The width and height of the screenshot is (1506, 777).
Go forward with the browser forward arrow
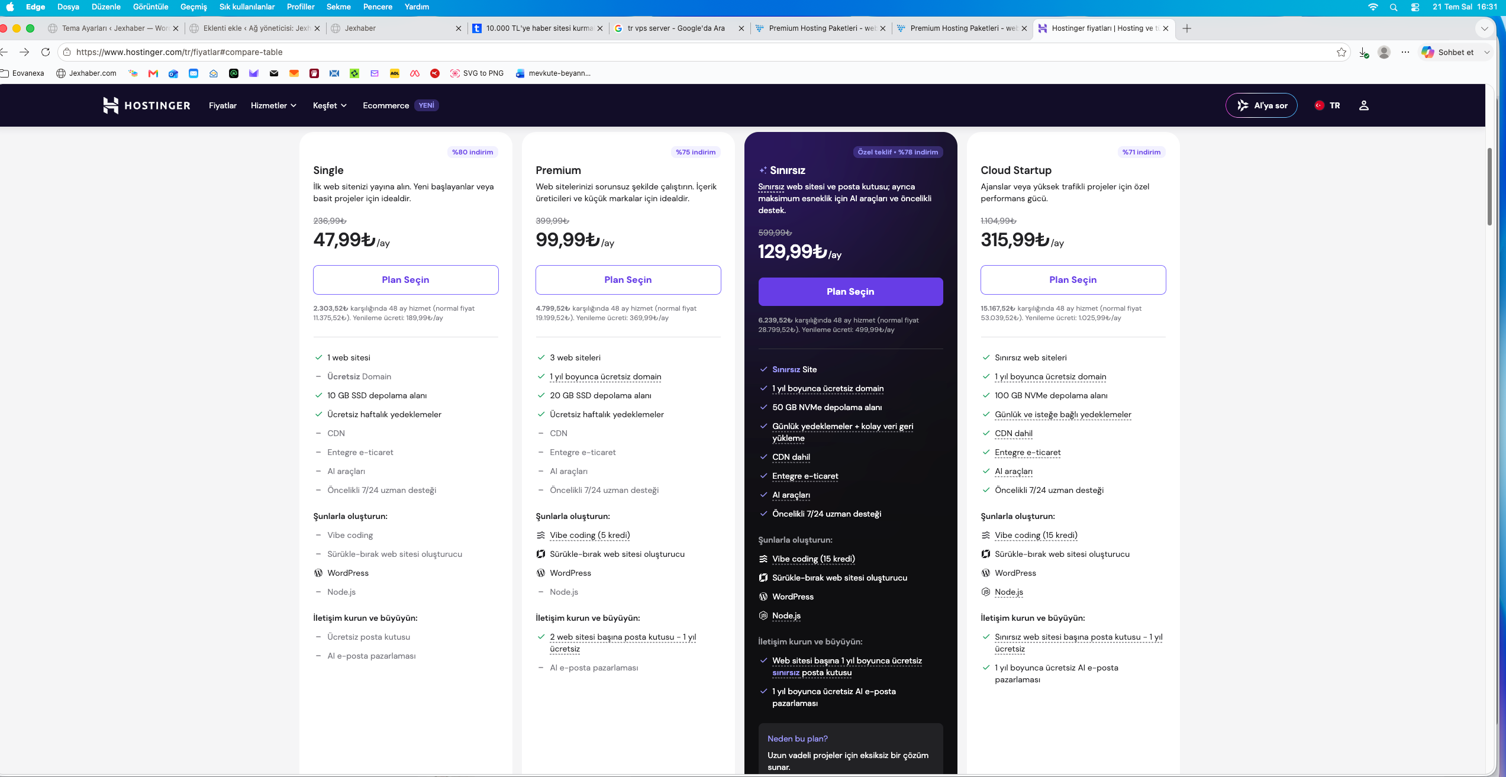(x=24, y=52)
